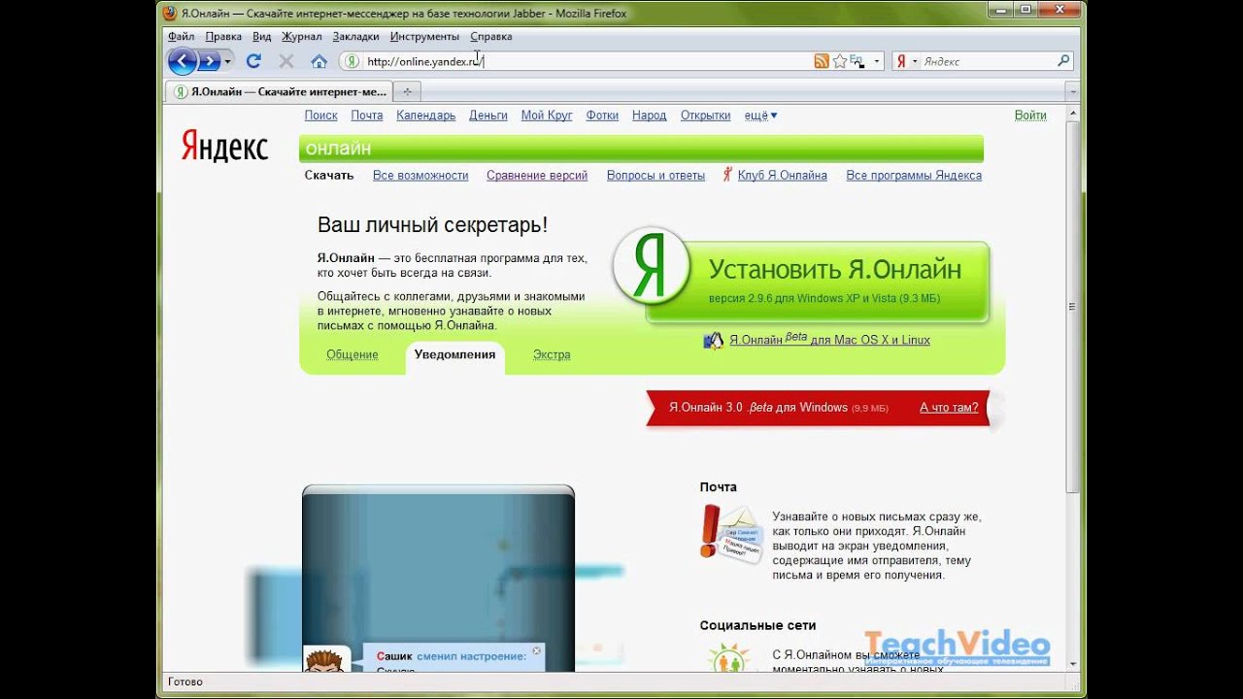Open the Народ link

(x=649, y=115)
